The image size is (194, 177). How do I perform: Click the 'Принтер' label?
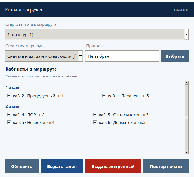click(x=95, y=46)
